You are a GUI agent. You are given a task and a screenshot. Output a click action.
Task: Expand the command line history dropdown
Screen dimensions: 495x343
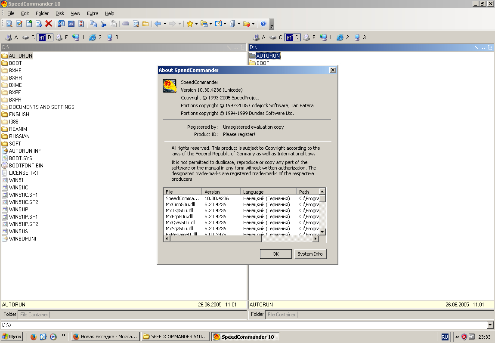490,325
